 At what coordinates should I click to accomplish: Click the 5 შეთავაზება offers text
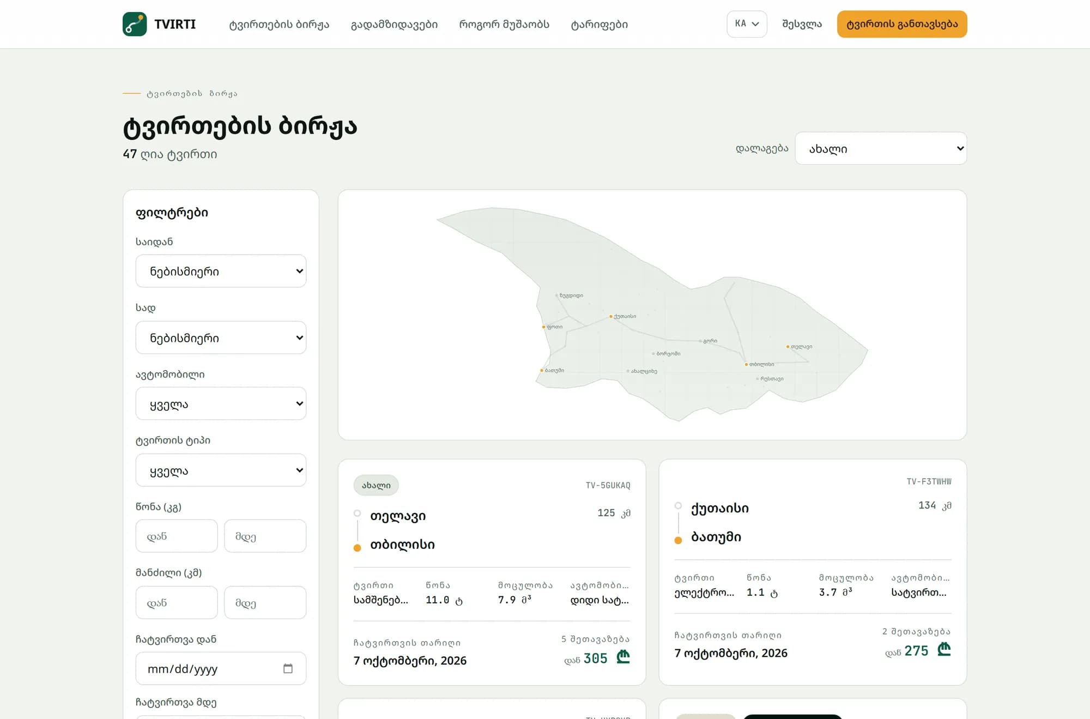pos(596,639)
